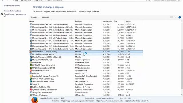Click the Synaptics Pointing Device Driver icon

[x=31, y=90]
